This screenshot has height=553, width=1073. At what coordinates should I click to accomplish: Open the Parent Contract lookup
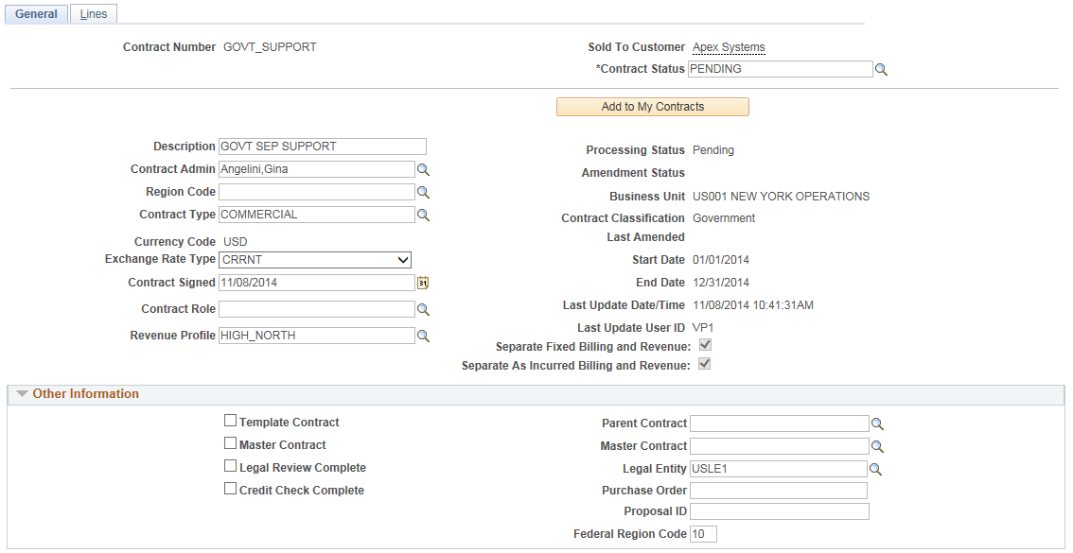[877, 423]
